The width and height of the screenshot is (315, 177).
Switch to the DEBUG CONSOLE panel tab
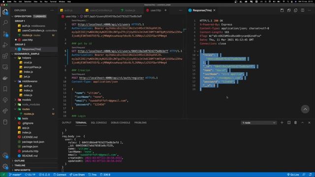(120, 122)
